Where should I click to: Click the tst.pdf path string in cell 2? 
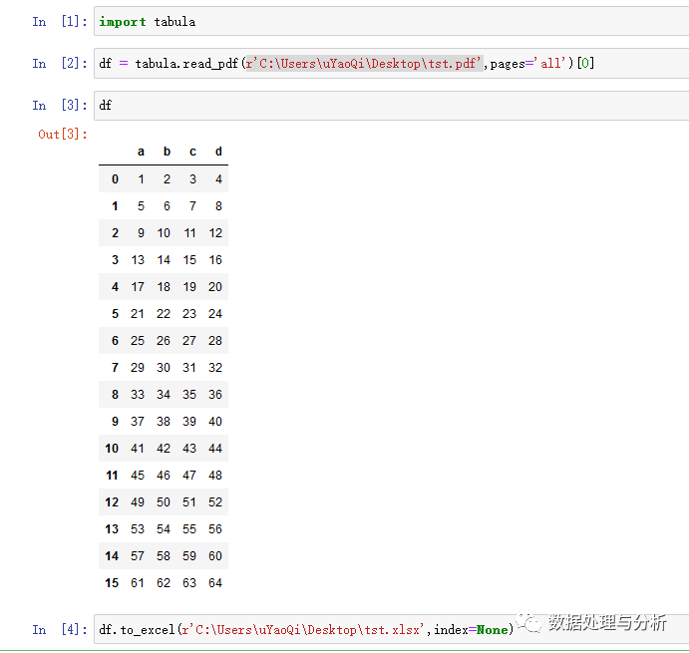coord(364,63)
